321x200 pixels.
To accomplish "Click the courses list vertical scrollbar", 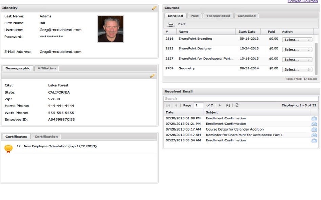I will click(x=316, y=58).
